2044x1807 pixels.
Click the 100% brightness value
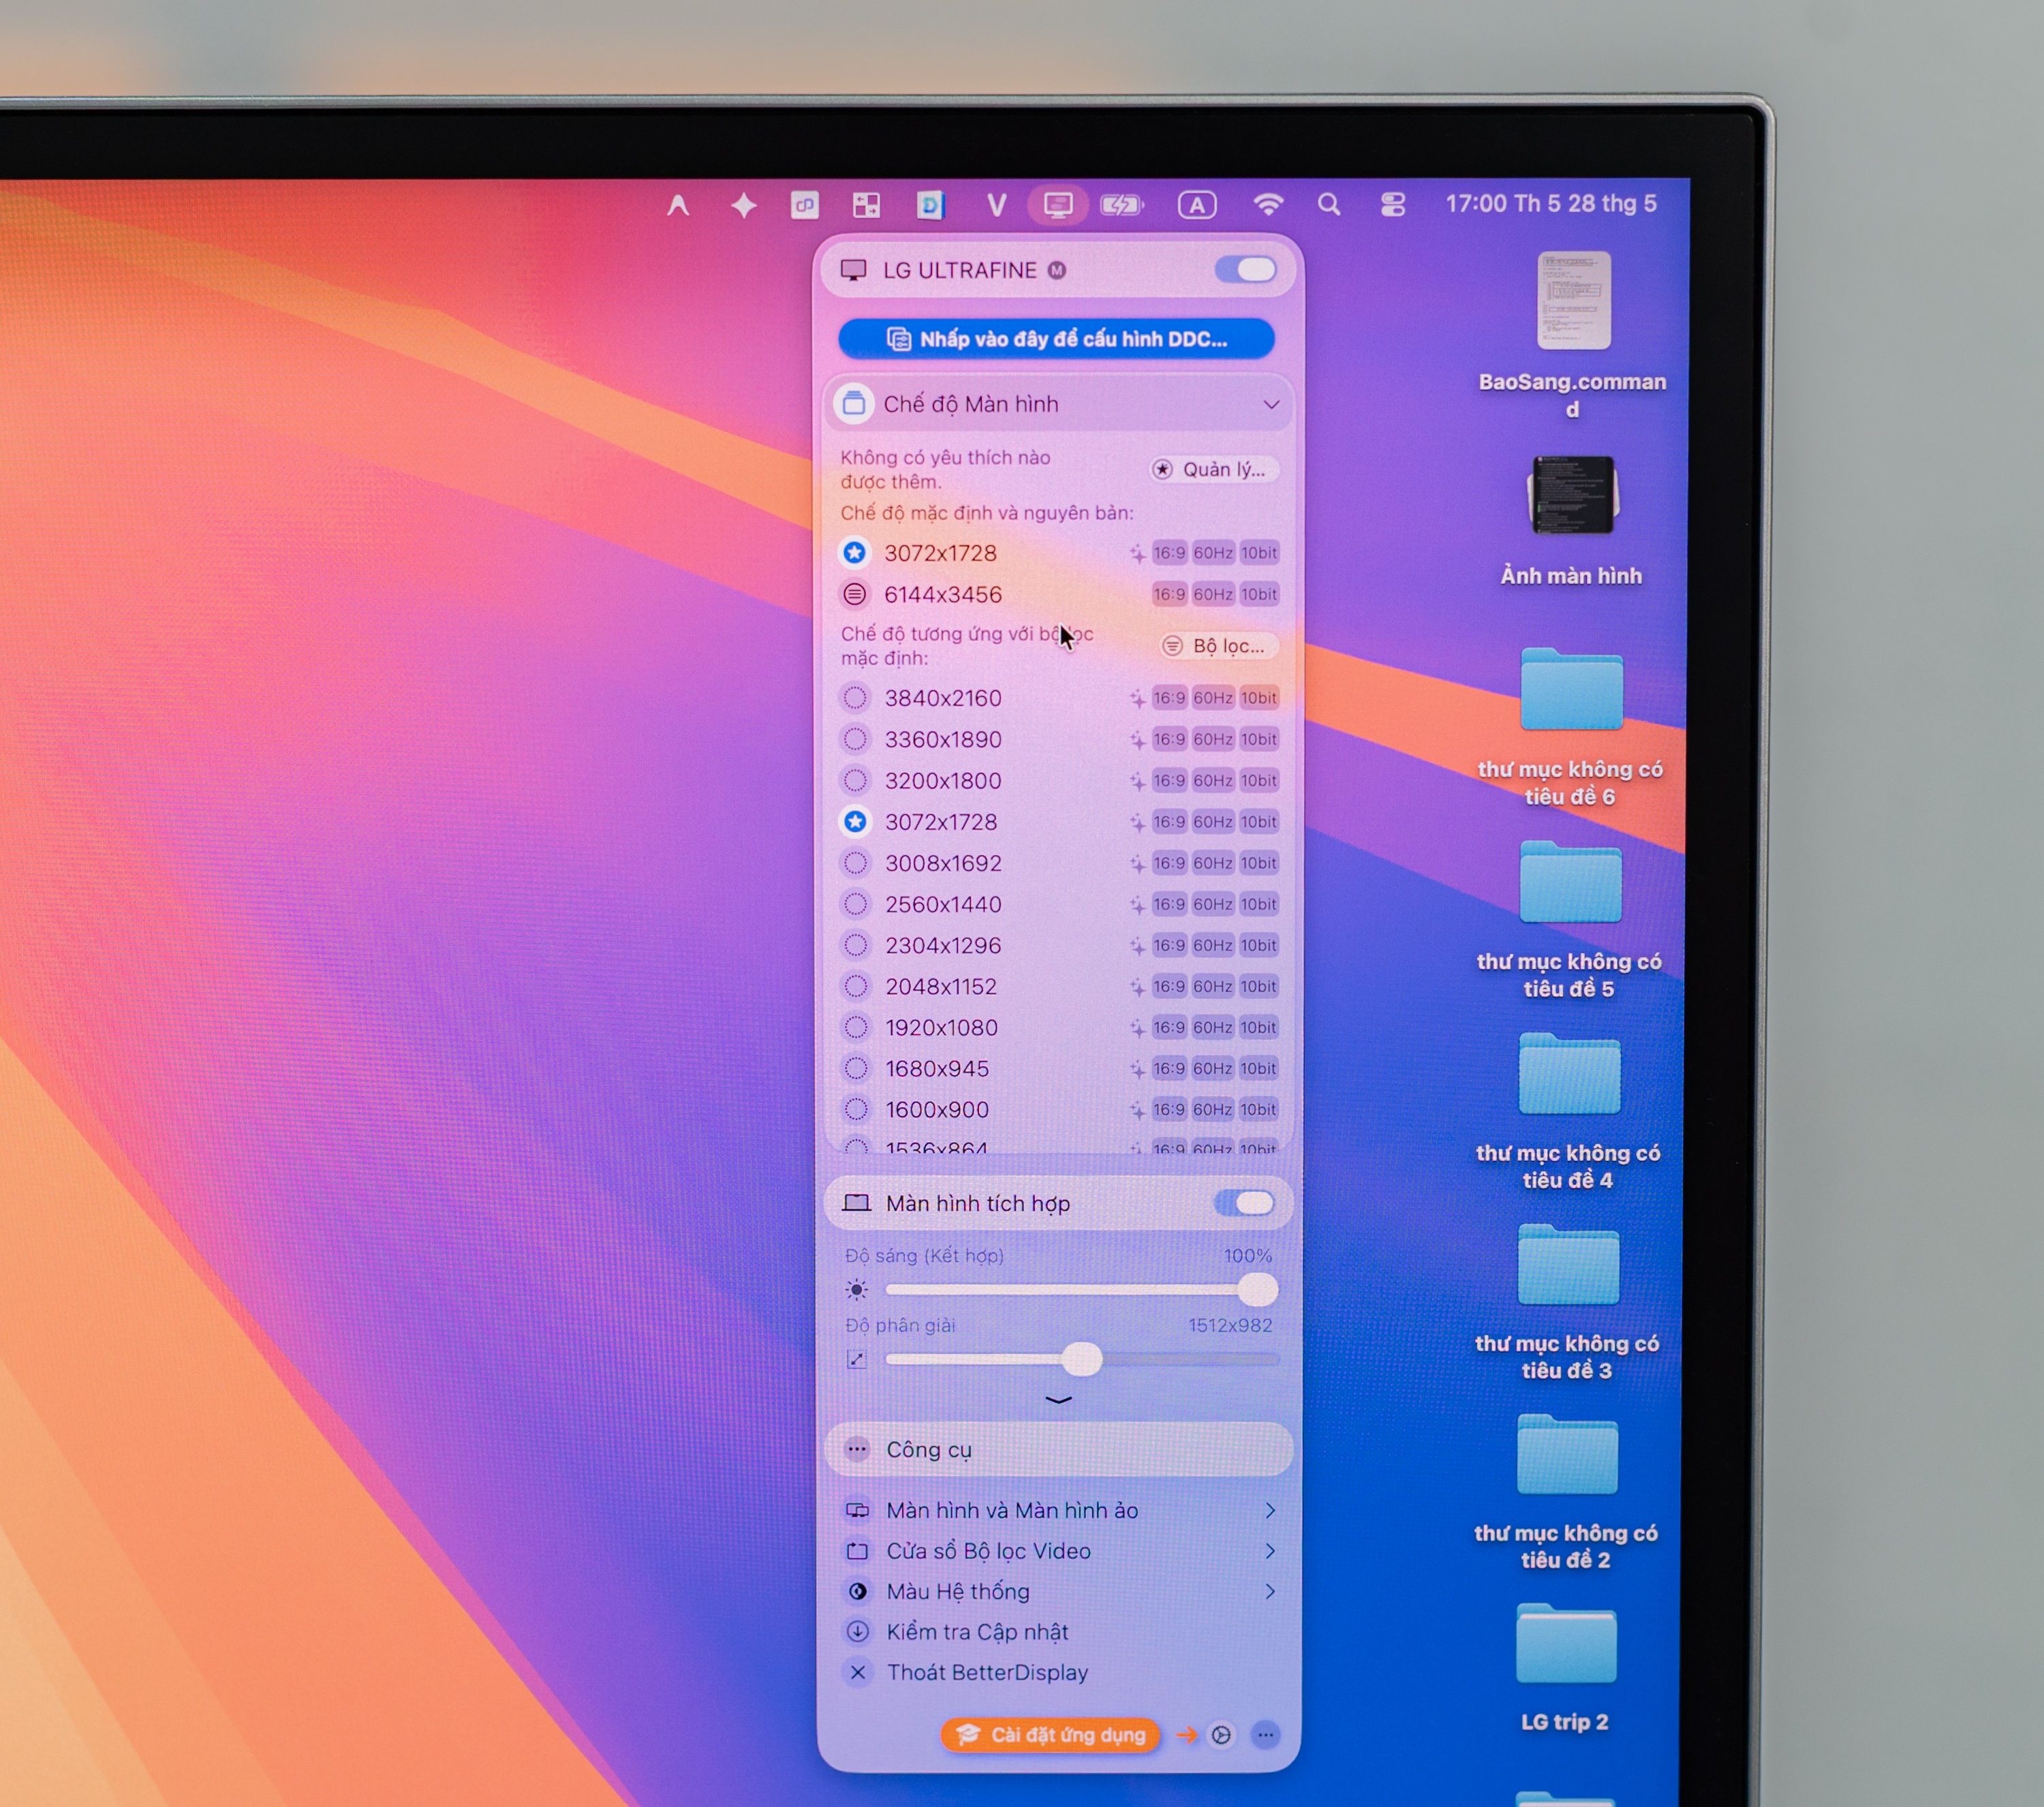pos(1248,1256)
